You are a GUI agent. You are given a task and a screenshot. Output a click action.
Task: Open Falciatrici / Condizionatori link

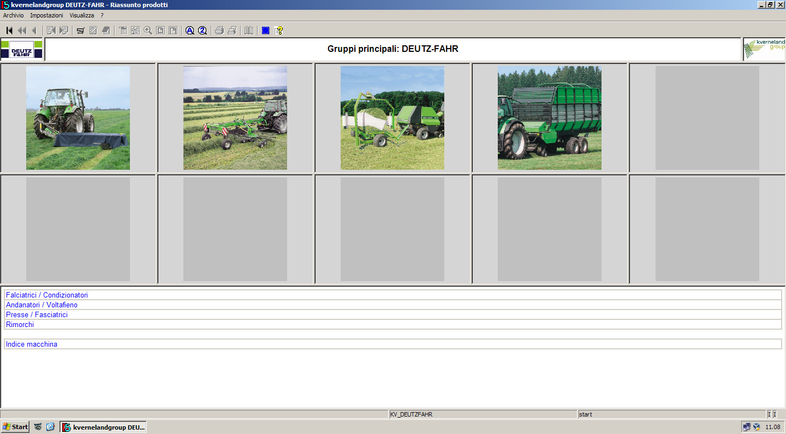tap(47, 295)
